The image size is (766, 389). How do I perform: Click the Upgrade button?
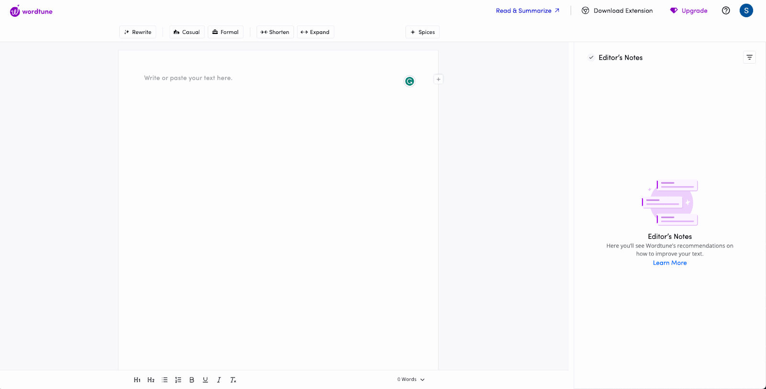pyautogui.click(x=688, y=11)
